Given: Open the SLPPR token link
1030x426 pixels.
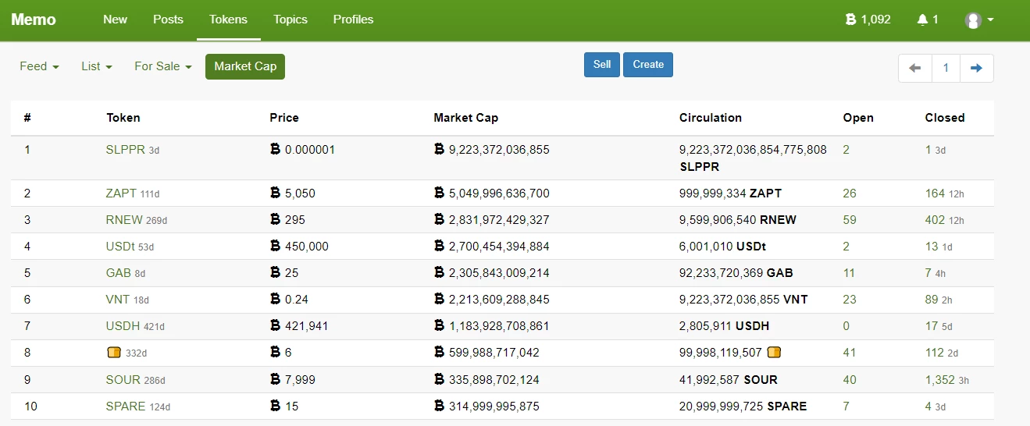Looking at the screenshot, I should [126, 150].
